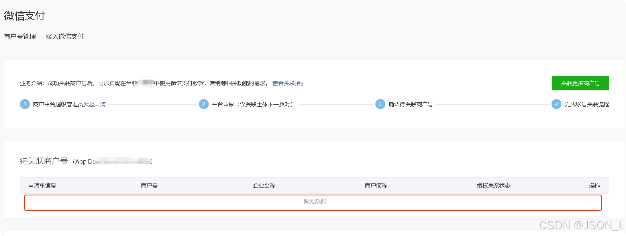Click the 暂无数据 empty table message
Image resolution: width=626 pixels, height=236 pixels.
click(315, 201)
